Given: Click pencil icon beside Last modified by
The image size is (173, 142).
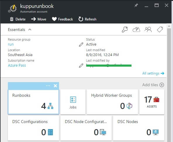Looking at the screenshot, I should [81, 65].
